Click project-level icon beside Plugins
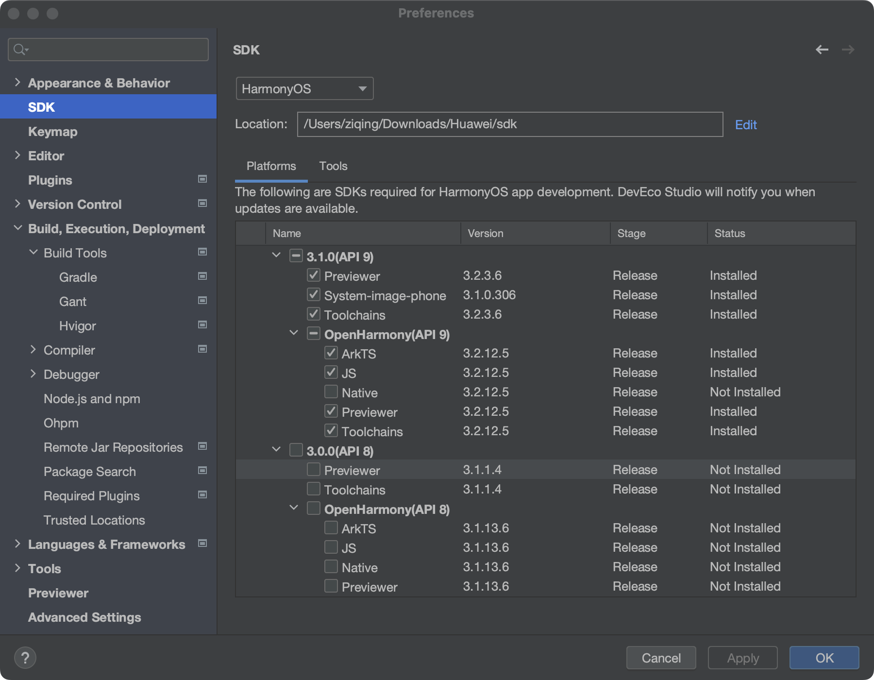874x680 pixels. pyautogui.click(x=202, y=179)
